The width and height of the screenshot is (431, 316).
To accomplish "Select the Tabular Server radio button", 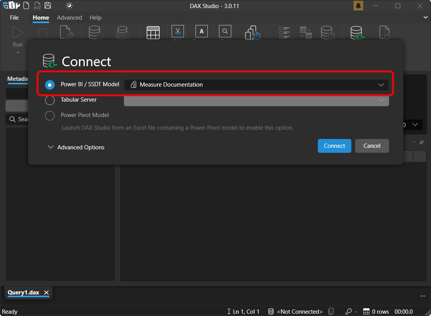I will pos(50,100).
